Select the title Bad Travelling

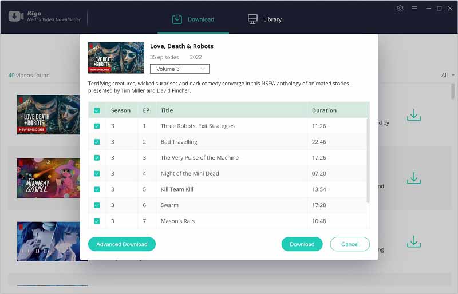click(179, 142)
